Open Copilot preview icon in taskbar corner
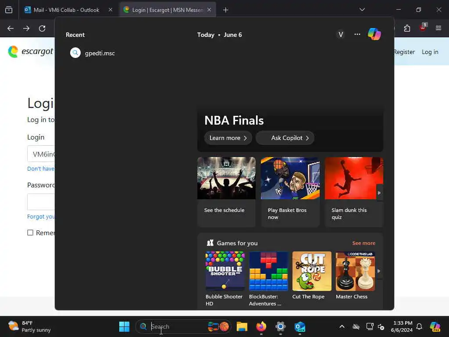449x337 pixels. point(435,326)
